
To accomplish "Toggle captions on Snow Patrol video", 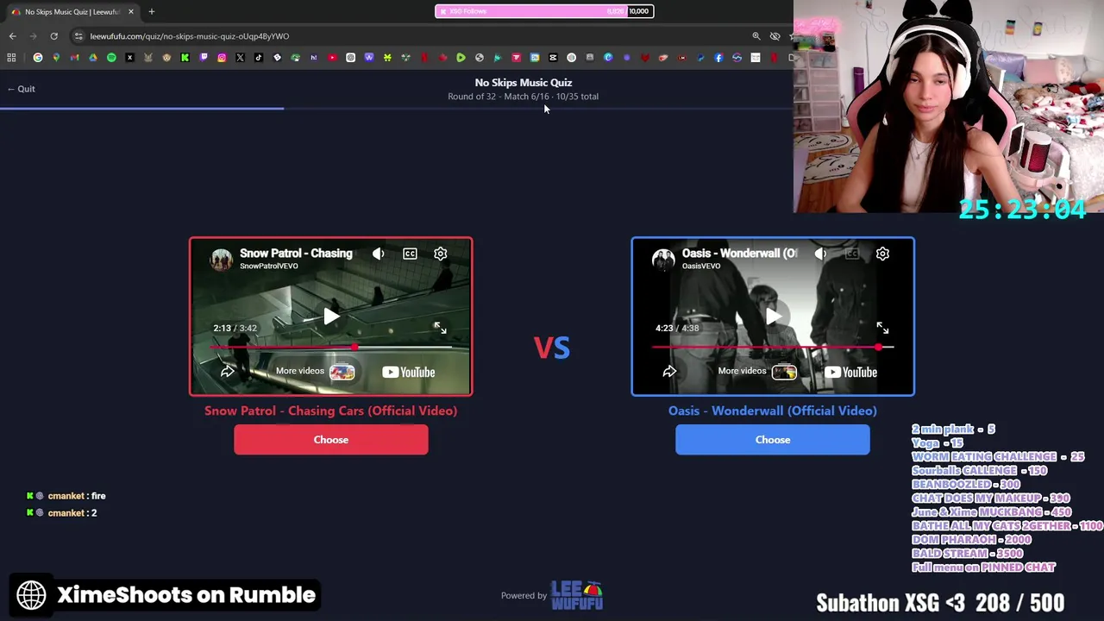I will pos(410,254).
